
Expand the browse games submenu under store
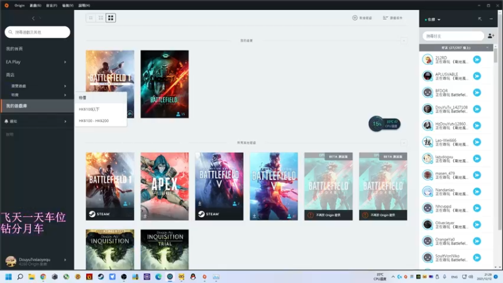click(x=65, y=86)
